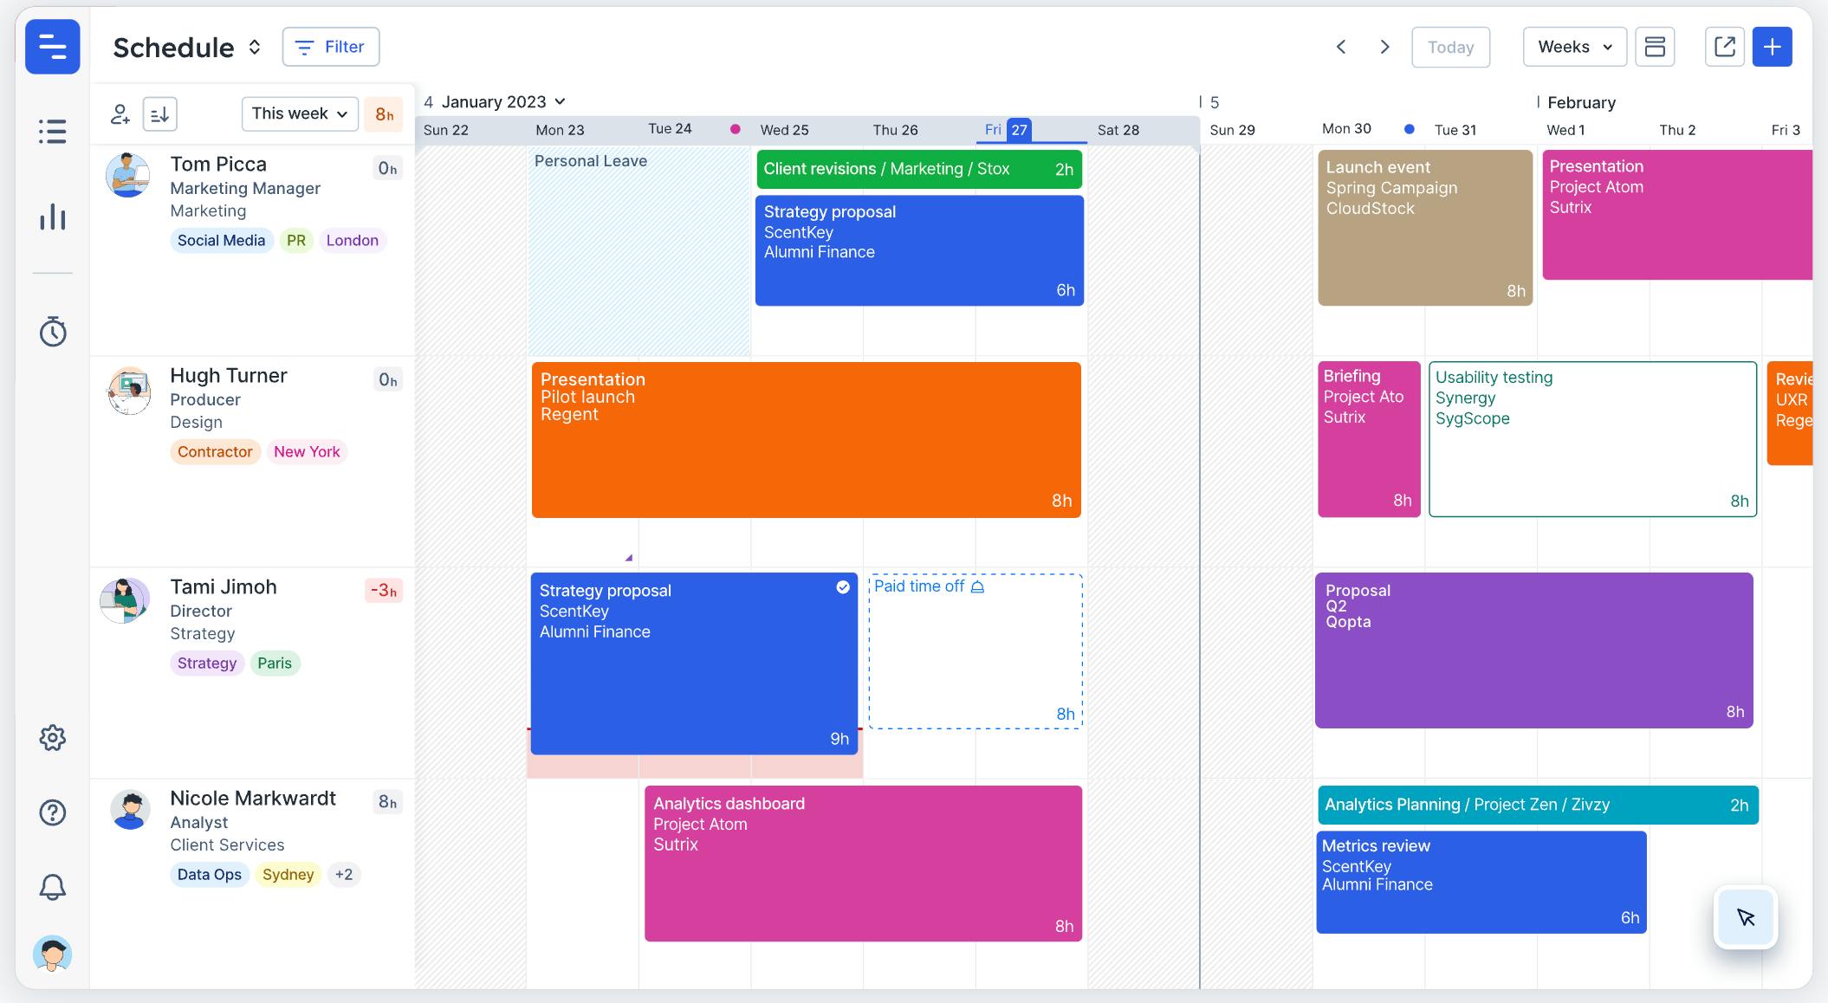Open the sorting/ordering icon next to people
1828x1003 pixels.
pos(159,113)
